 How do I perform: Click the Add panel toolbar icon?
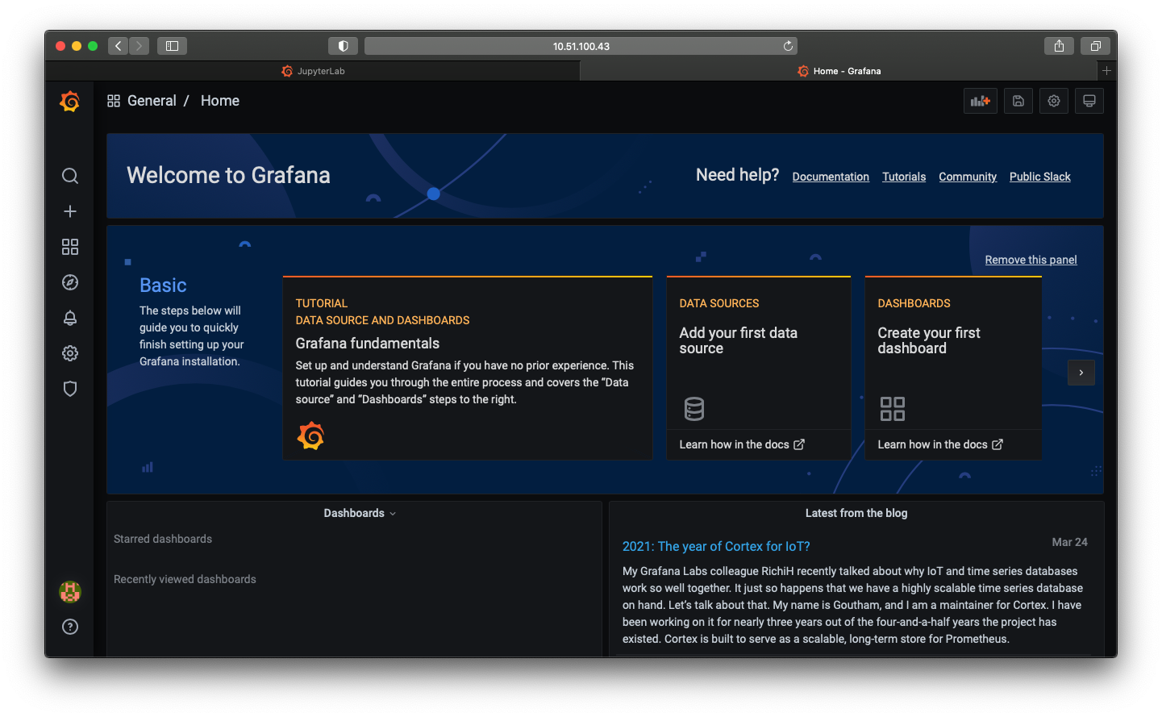point(981,101)
